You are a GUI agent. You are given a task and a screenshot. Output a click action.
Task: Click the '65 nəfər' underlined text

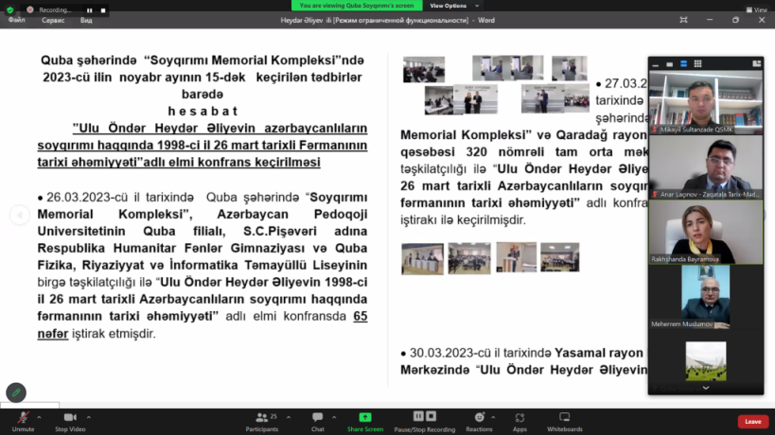(x=203, y=324)
